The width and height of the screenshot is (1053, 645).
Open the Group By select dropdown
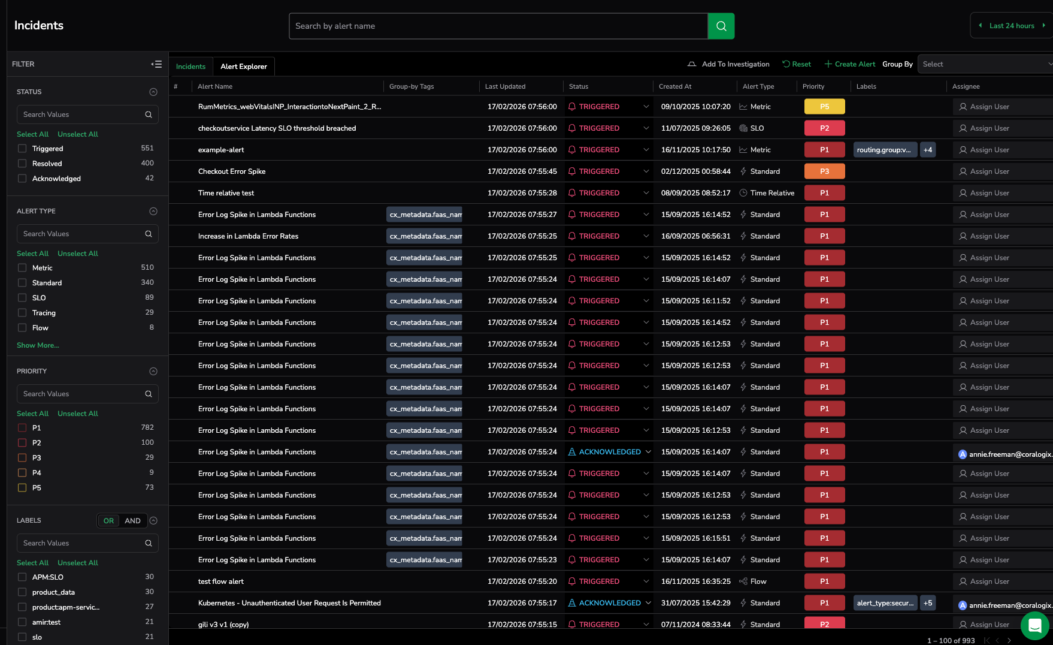point(985,64)
